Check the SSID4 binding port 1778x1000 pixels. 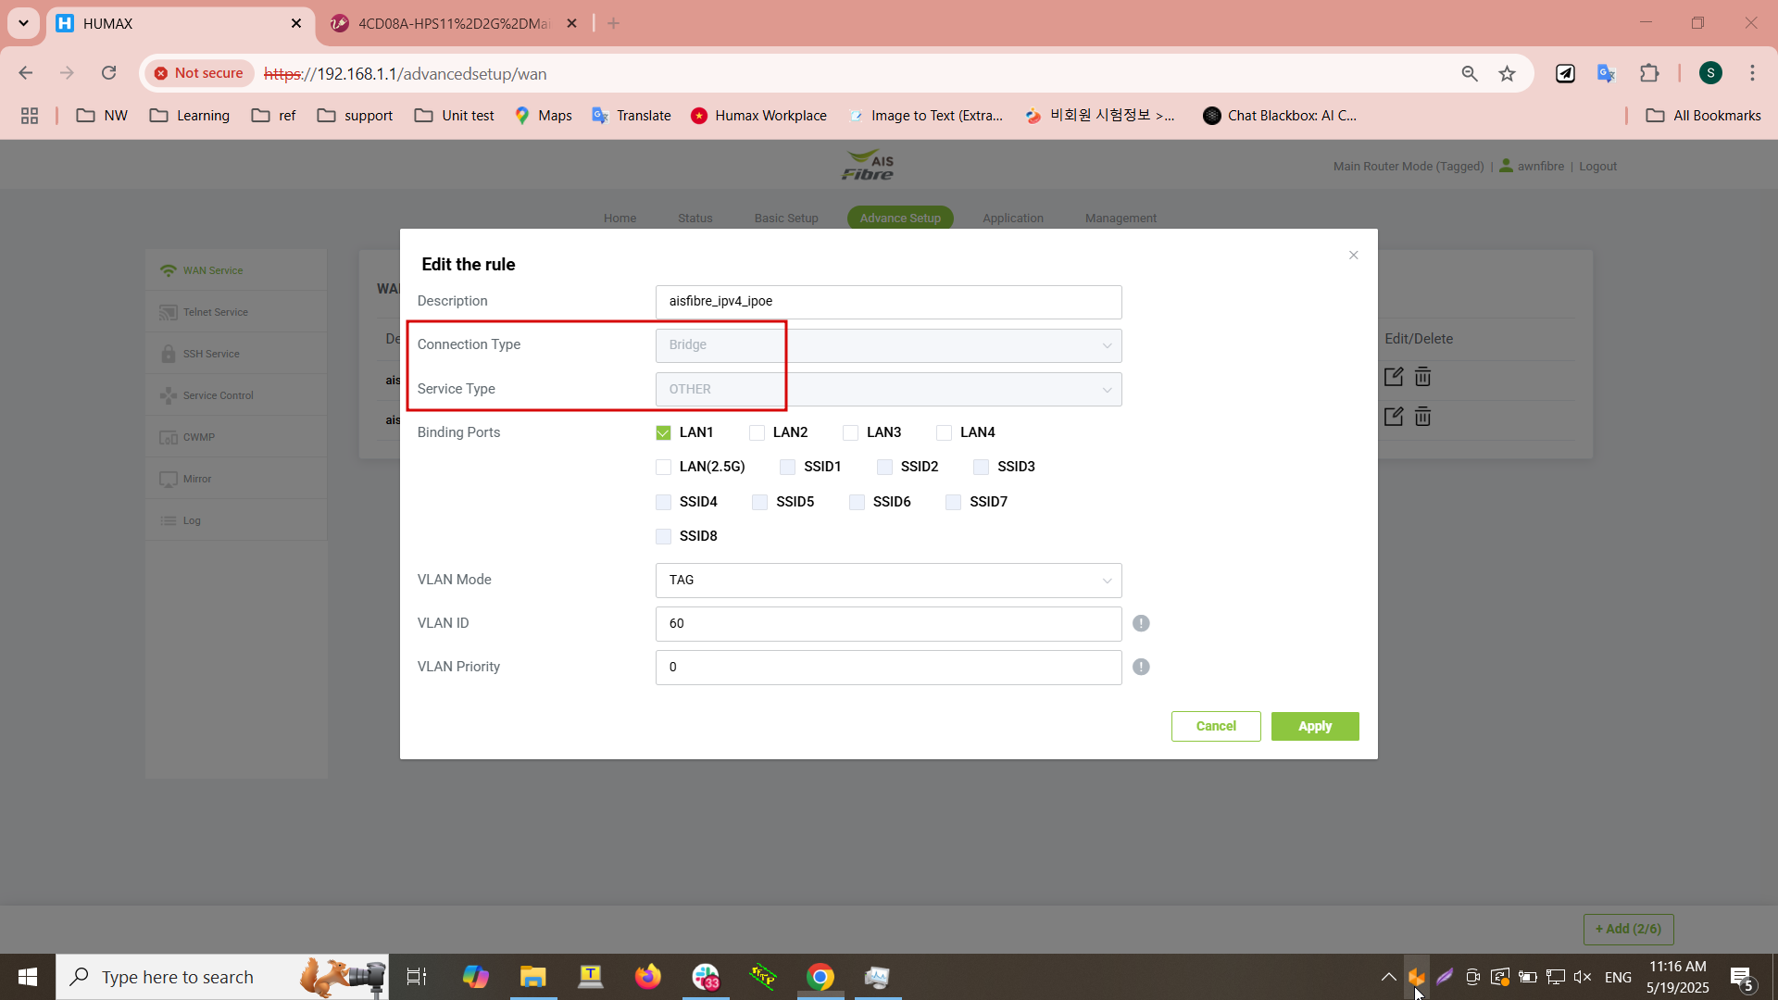(663, 502)
